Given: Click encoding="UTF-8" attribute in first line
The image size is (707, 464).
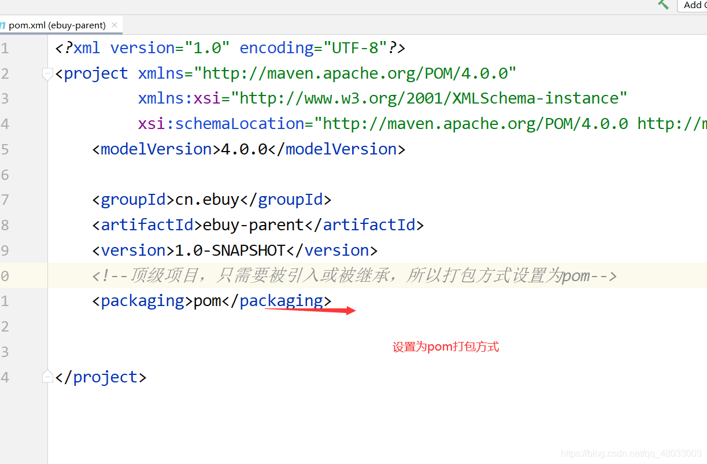Looking at the screenshot, I should click(313, 48).
